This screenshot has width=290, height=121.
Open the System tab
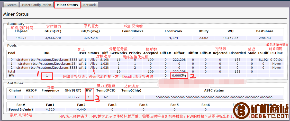click(11, 5)
